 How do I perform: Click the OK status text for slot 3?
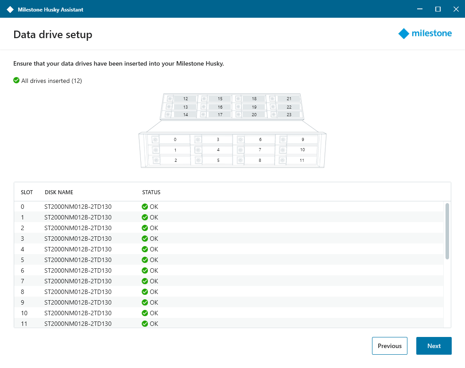pos(154,239)
